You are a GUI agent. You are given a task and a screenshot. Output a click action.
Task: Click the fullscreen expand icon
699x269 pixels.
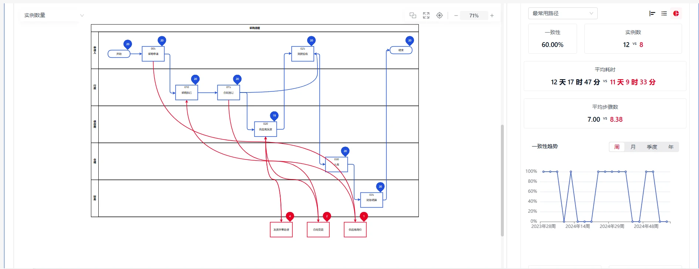click(x=426, y=16)
